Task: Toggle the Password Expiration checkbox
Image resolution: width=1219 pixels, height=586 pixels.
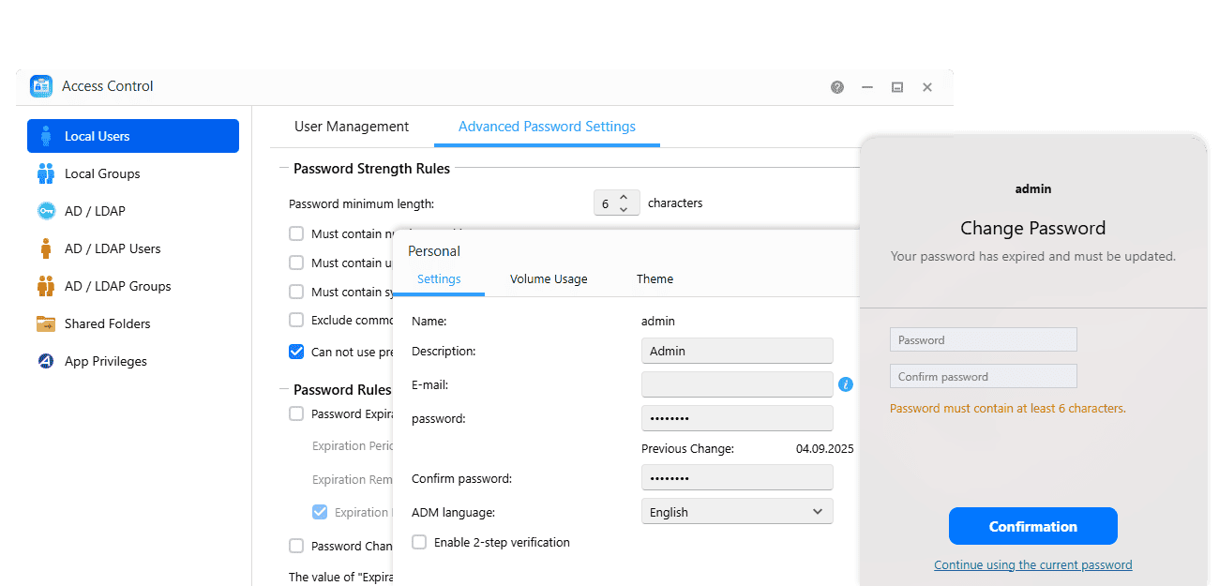Action: (x=296, y=413)
